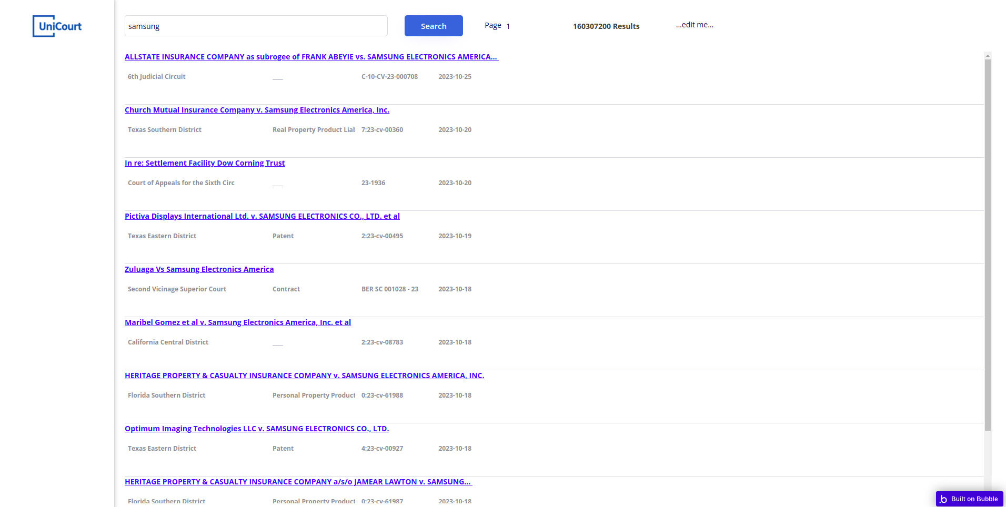Click Texas Eastern District in Optimum Imaging row
This screenshot has height=507, width=1006.
[x=162, y=449]
